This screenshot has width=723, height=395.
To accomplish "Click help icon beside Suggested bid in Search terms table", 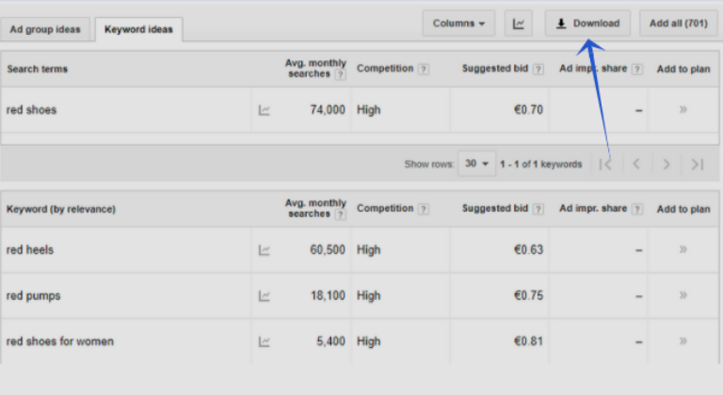I will click(538, 69).
